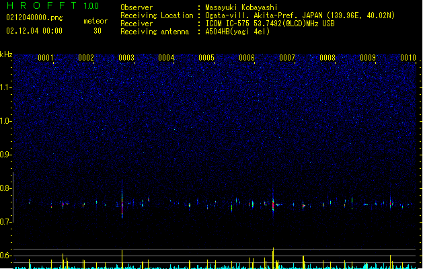423x269 pixels.
Task: Click the version number 1.0.0
Action: (x=91, y=5)
